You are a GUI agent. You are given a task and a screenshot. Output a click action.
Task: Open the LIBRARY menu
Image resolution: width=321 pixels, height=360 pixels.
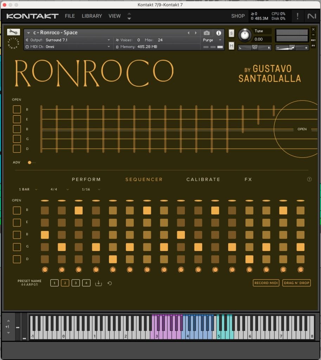tap(92, 16)
